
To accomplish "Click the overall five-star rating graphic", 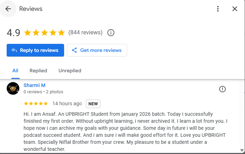I will pos(44,33).
